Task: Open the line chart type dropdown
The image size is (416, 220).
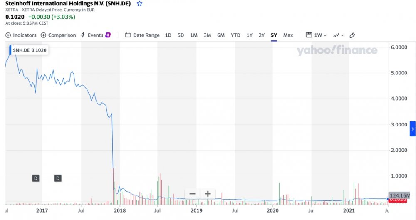Action: (x=339, y=35)
